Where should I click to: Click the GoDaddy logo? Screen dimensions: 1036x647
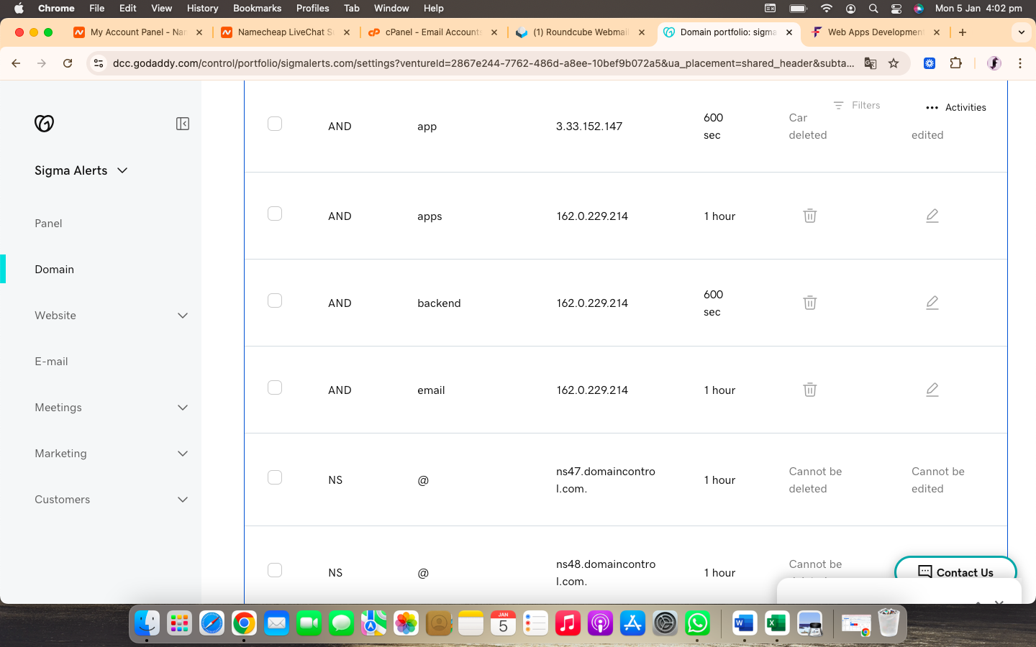(x=45, y=124)
